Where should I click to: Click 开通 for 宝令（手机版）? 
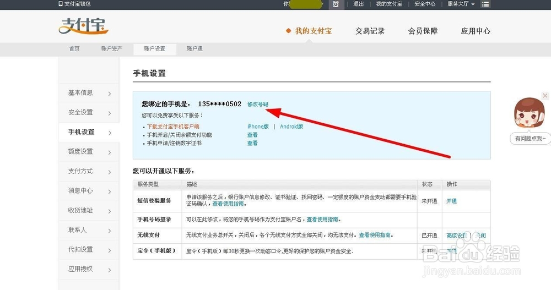pyautogui.click(x=452, y=251)
